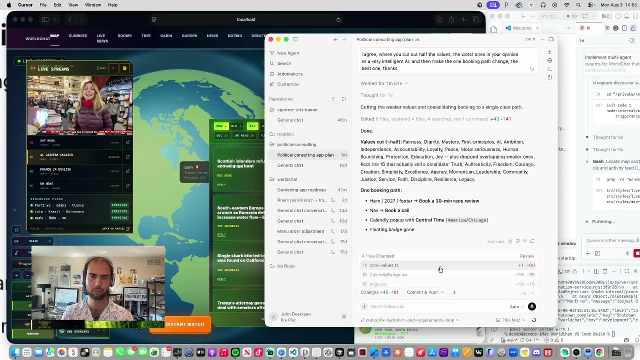This screenshot has width=640, height=360.
Task: Expand the sparrow-aim-trainer repository
Action: click(297, 109)
